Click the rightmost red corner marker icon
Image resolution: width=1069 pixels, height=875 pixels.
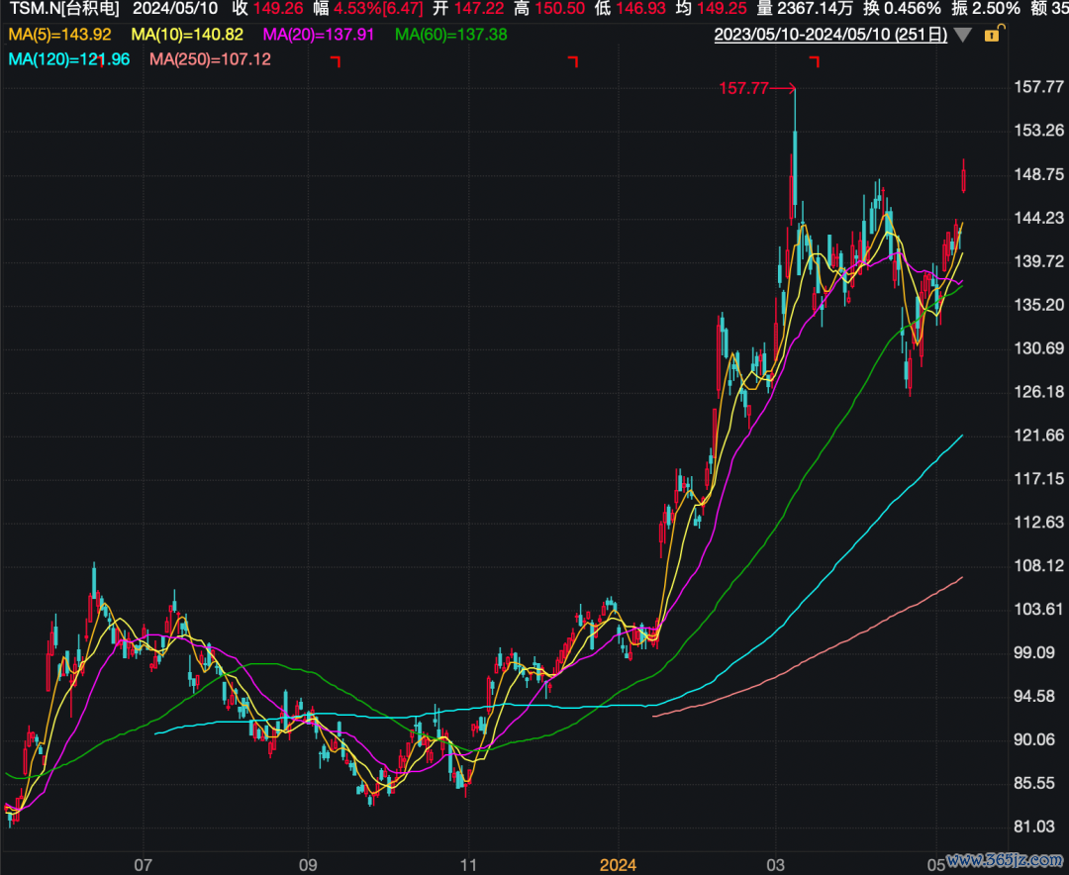coord(816,62)
